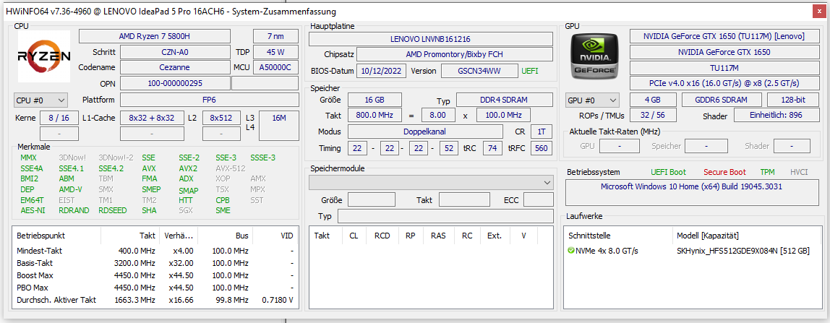This screenshot has height=323, width=830.
Task: Click the PCIe v4.0 x16 link field
Action: (724, 84)
